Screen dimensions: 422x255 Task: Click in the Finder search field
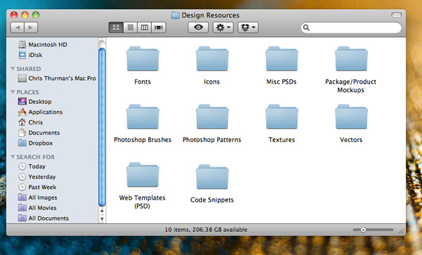(351, 27)
